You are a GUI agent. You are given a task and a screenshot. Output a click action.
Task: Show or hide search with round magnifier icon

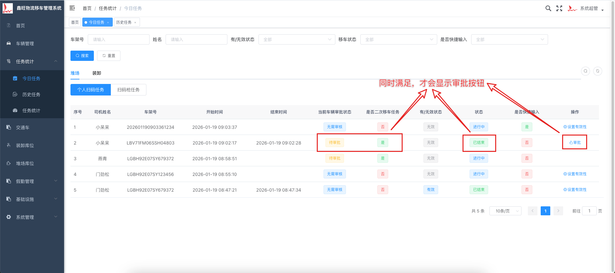point(586,71)
